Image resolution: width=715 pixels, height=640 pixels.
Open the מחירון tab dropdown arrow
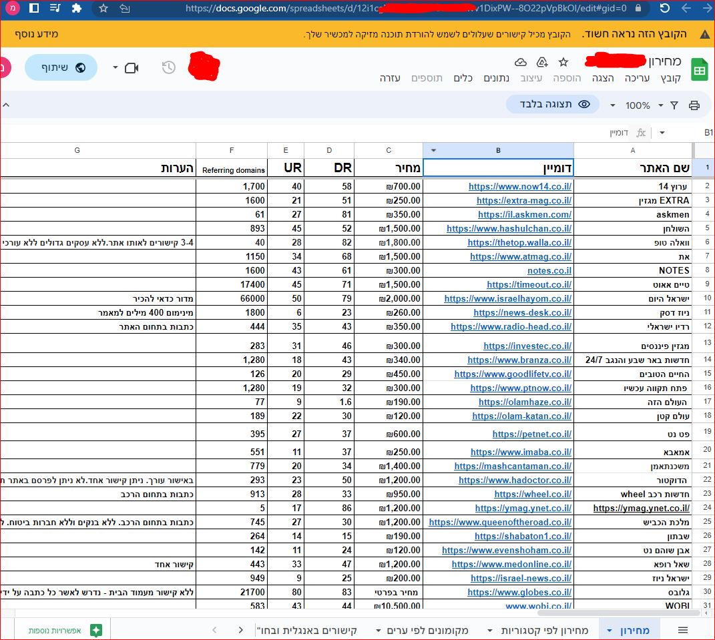(610, 631)
